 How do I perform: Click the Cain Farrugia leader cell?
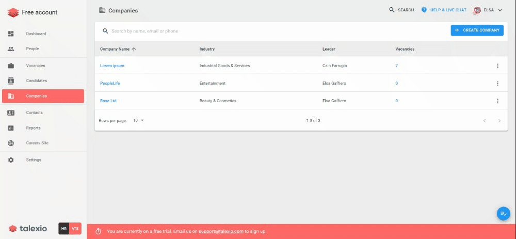pyautogui.click(x=335, y=66)
